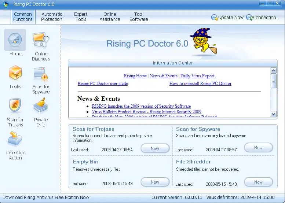Click the Current version 6.0.0.11 status text
Image resolution: width=285 pixels, height=203 pixels.
177,198
